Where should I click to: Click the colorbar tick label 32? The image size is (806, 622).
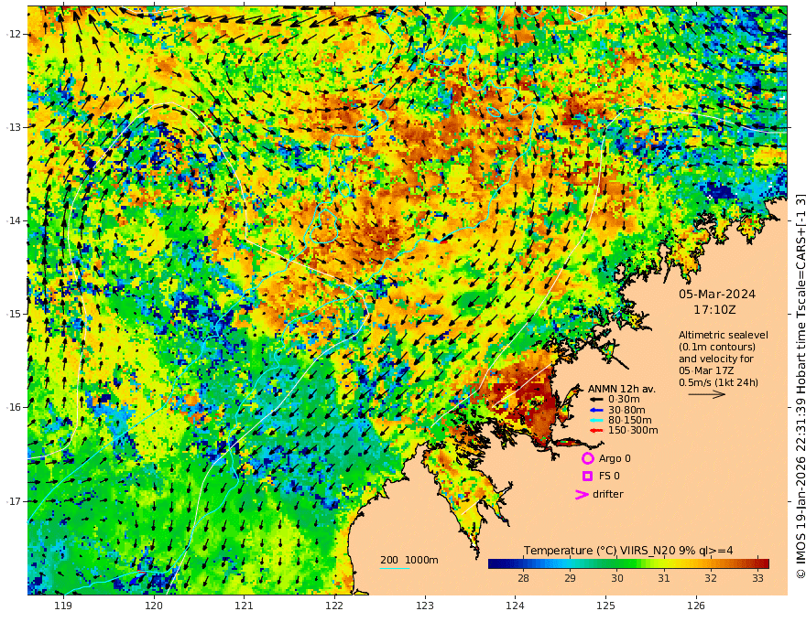(711, 578)
